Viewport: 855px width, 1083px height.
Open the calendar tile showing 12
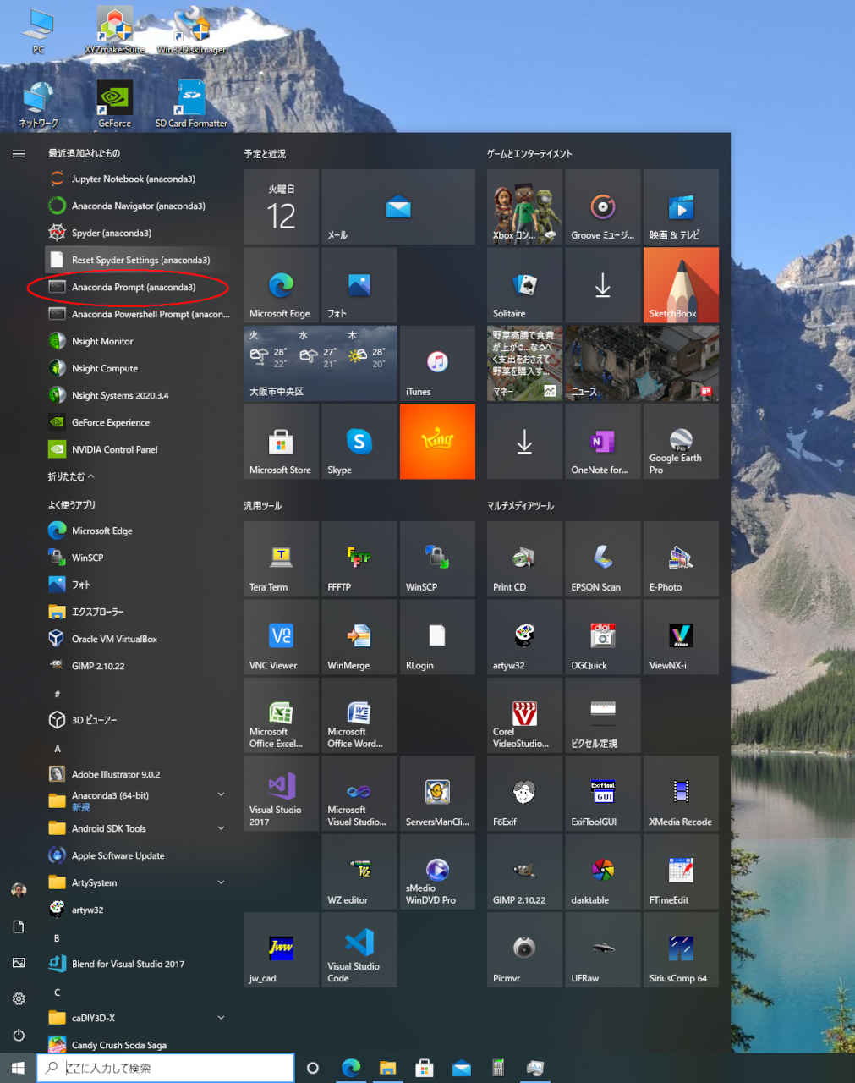tap(282, 207)
